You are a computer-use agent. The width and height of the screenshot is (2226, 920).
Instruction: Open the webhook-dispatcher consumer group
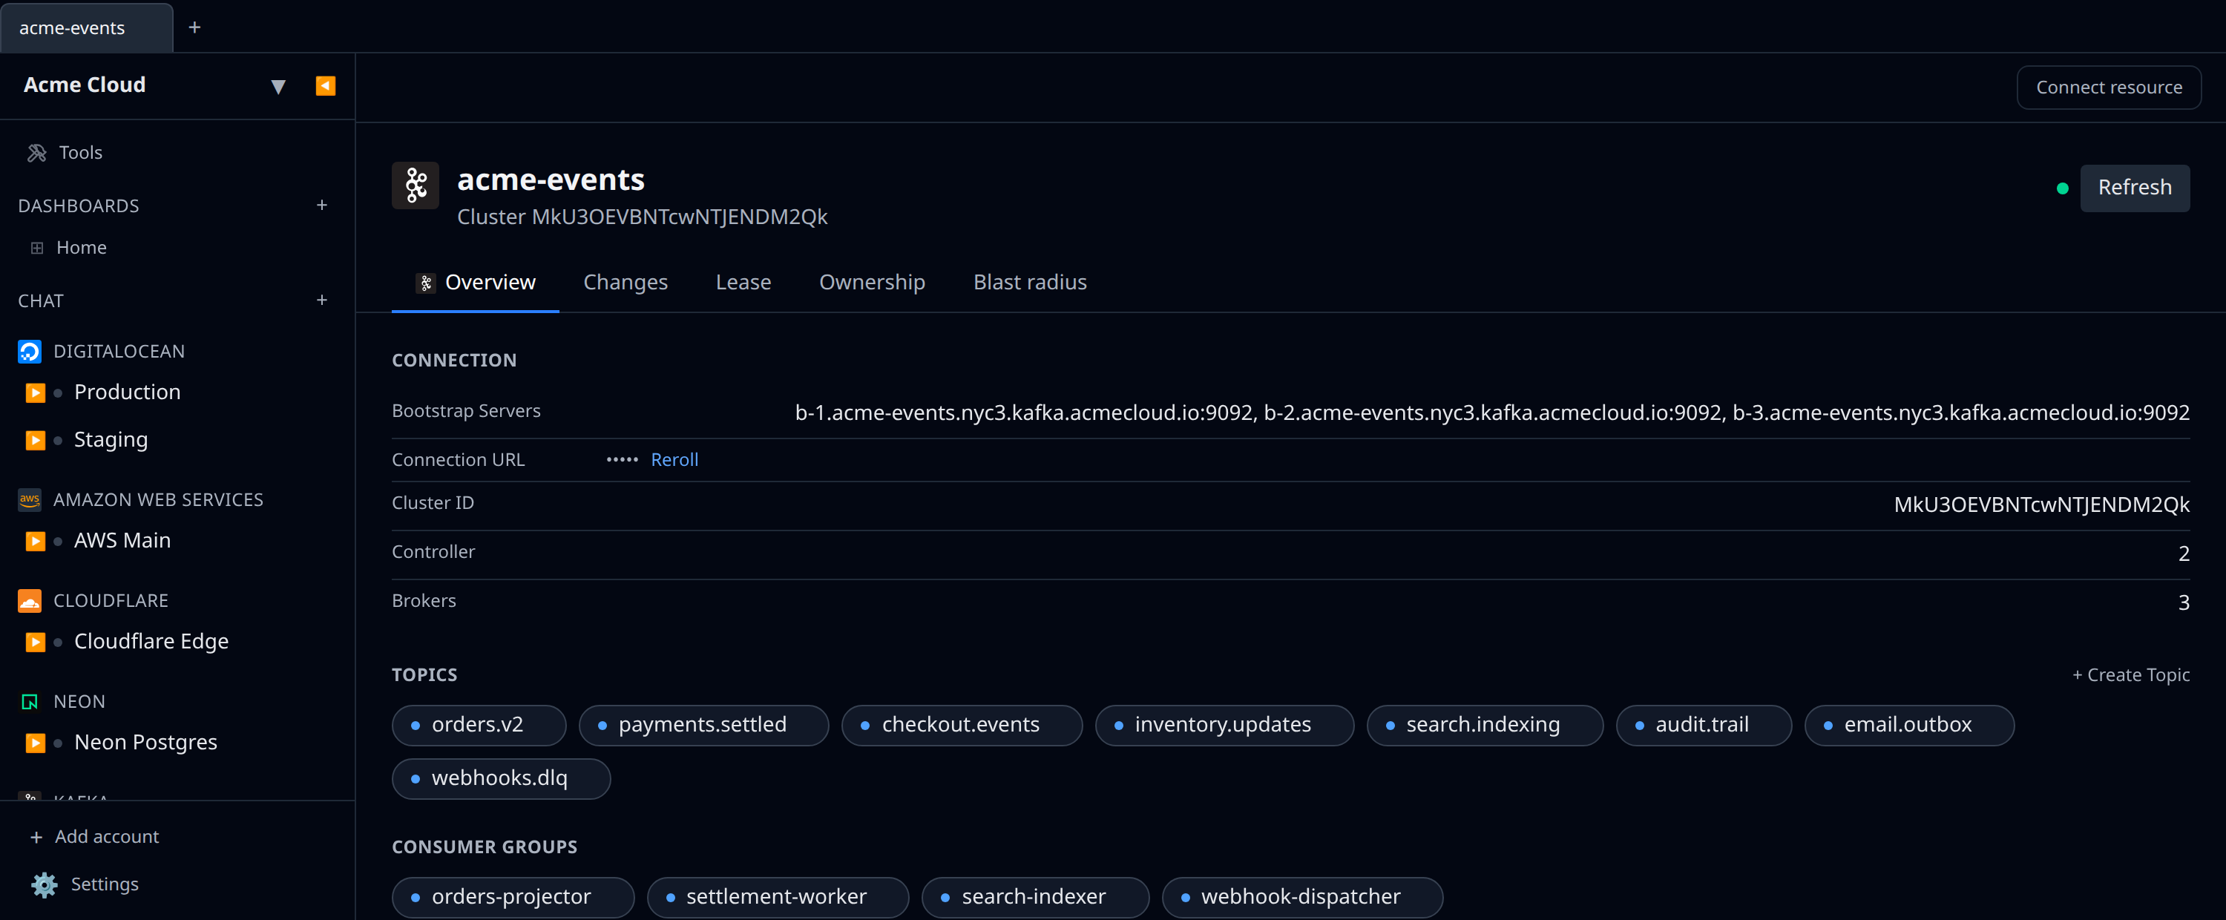pos(1302,898)
